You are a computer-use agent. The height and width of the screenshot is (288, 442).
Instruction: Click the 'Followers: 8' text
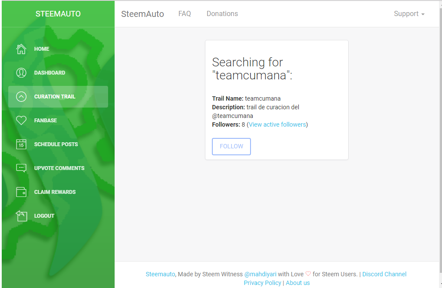(228, 124)
